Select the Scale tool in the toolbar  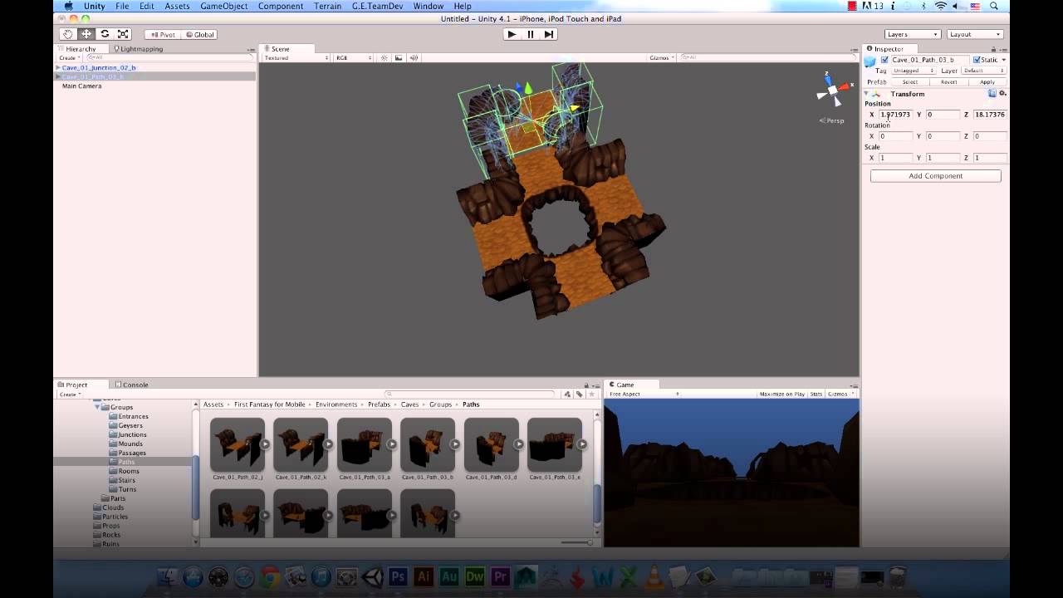(123, 34)
